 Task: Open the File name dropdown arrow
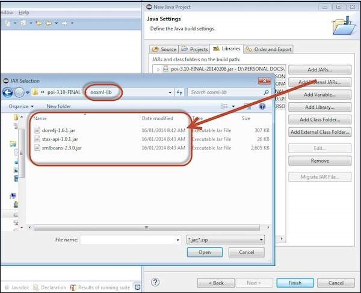coord(177,240)
